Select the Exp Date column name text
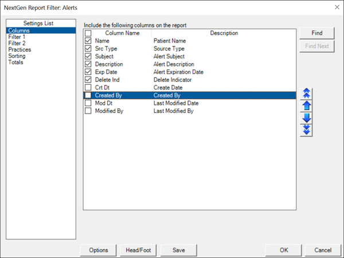 pyautogui.click(x=106, y=72)
